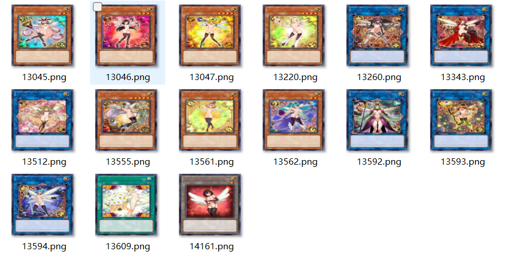
Task: Select the 13343.png thumbnail
Action: coord(461,35)
